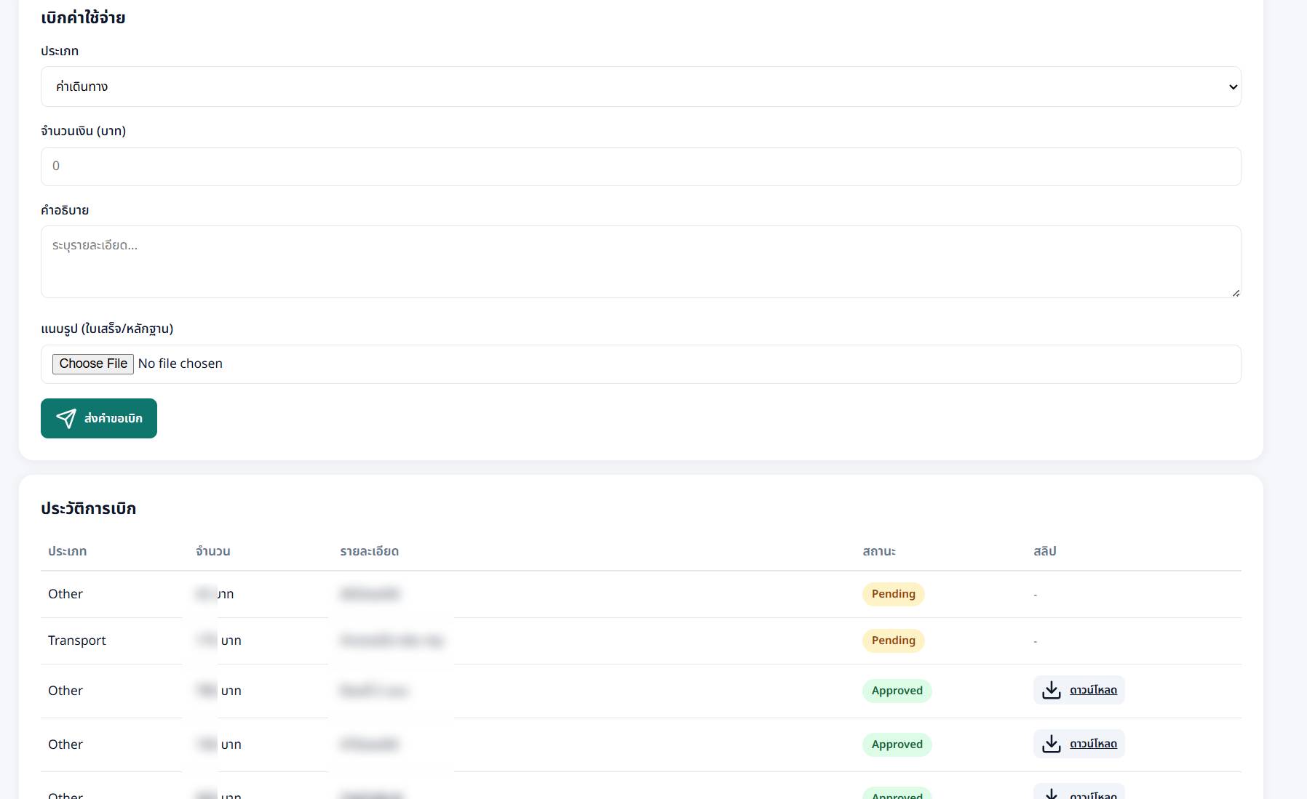Click the สลิป column header
This screenshot has width=1307, height=799.
(x=1044, y=551)
